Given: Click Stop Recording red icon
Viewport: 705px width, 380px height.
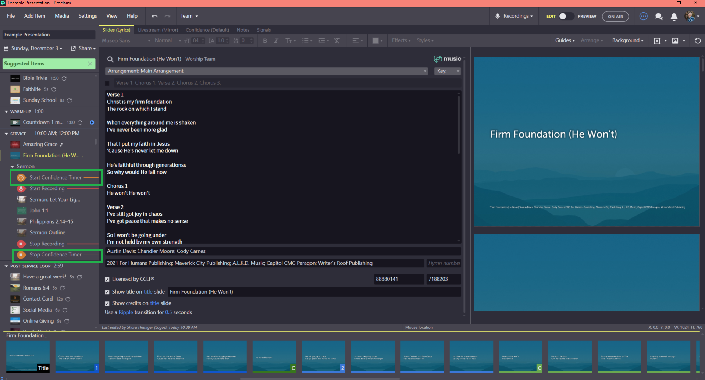Looking at the screenshot, I should (21, 244).
